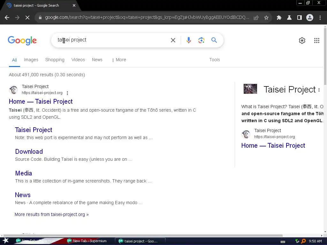Click the orange magnifier tray icon
The height and width of the screenshot is (245, 327).
303,241
